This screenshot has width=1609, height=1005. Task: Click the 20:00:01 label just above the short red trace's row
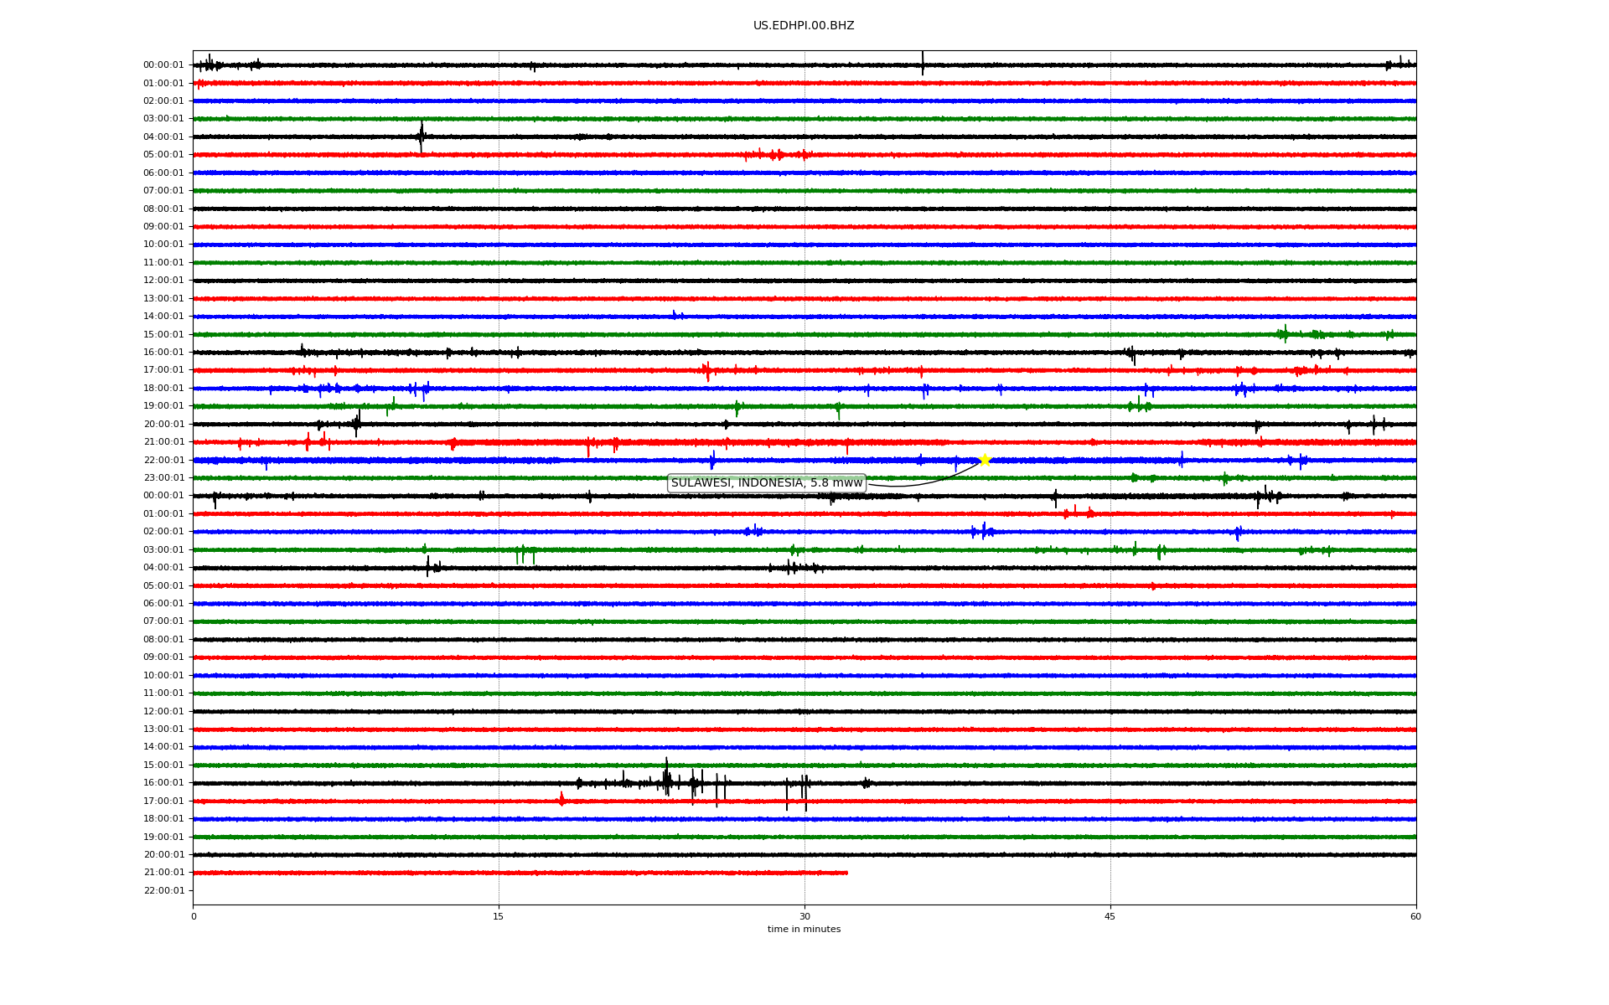(x=163, y=854)
